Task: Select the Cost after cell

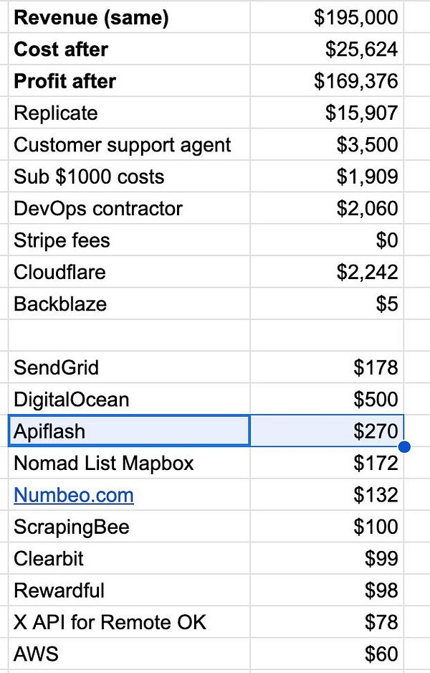Action: tap(129, 49)
